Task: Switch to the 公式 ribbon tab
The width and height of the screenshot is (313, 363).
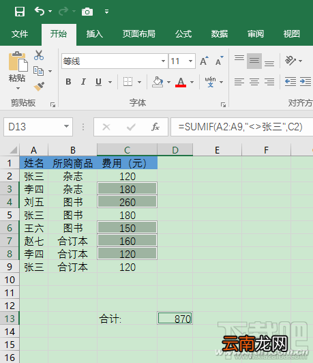Action: pos(183,34)
